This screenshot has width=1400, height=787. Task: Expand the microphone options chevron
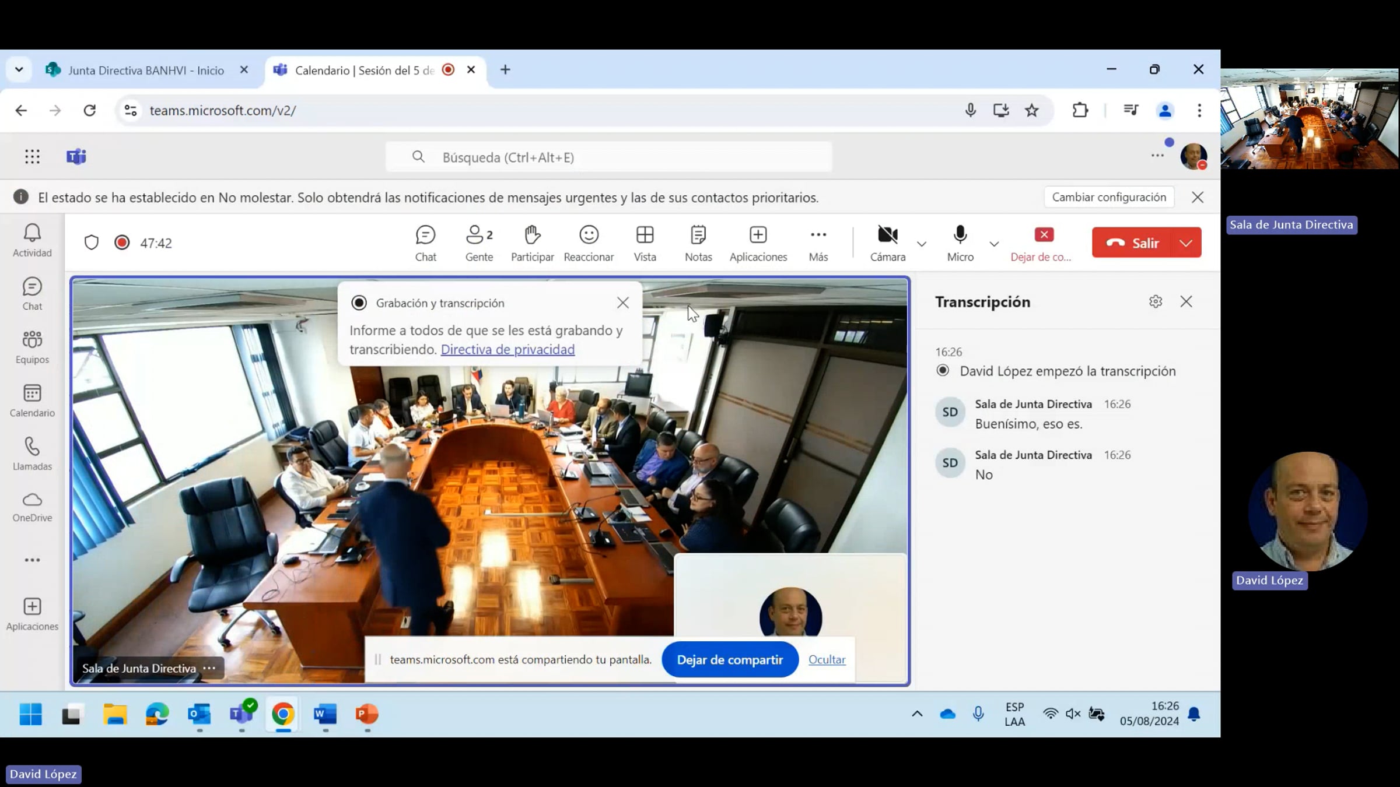[994, 244]
